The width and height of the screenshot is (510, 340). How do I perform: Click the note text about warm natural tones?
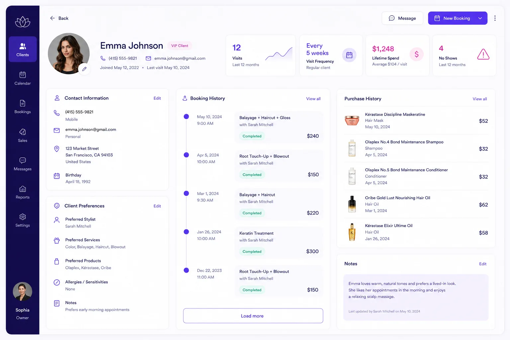pos(402,290)
